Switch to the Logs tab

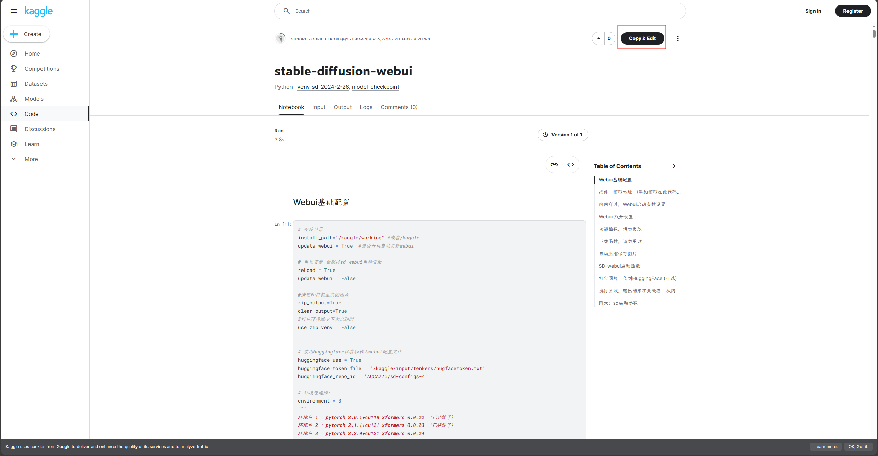tap(366, 107)
